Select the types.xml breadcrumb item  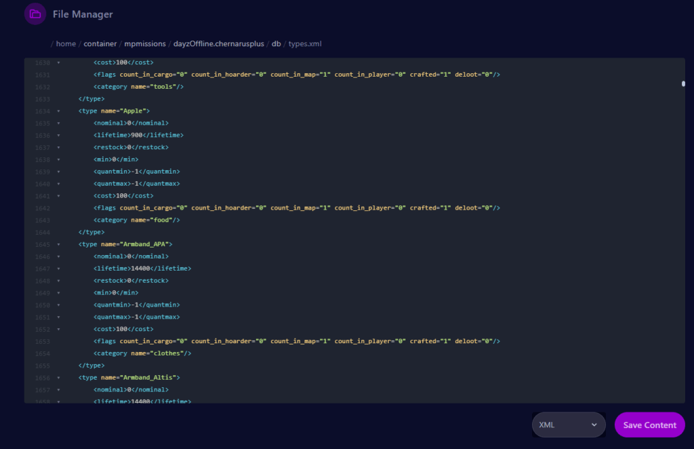coord(305,43)
